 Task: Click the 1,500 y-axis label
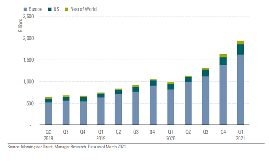pyautogui.click(x=28, y=60)
